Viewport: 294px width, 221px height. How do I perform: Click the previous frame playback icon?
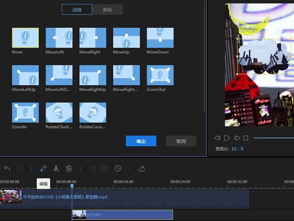pyautogui.click(x=217, y=138)
